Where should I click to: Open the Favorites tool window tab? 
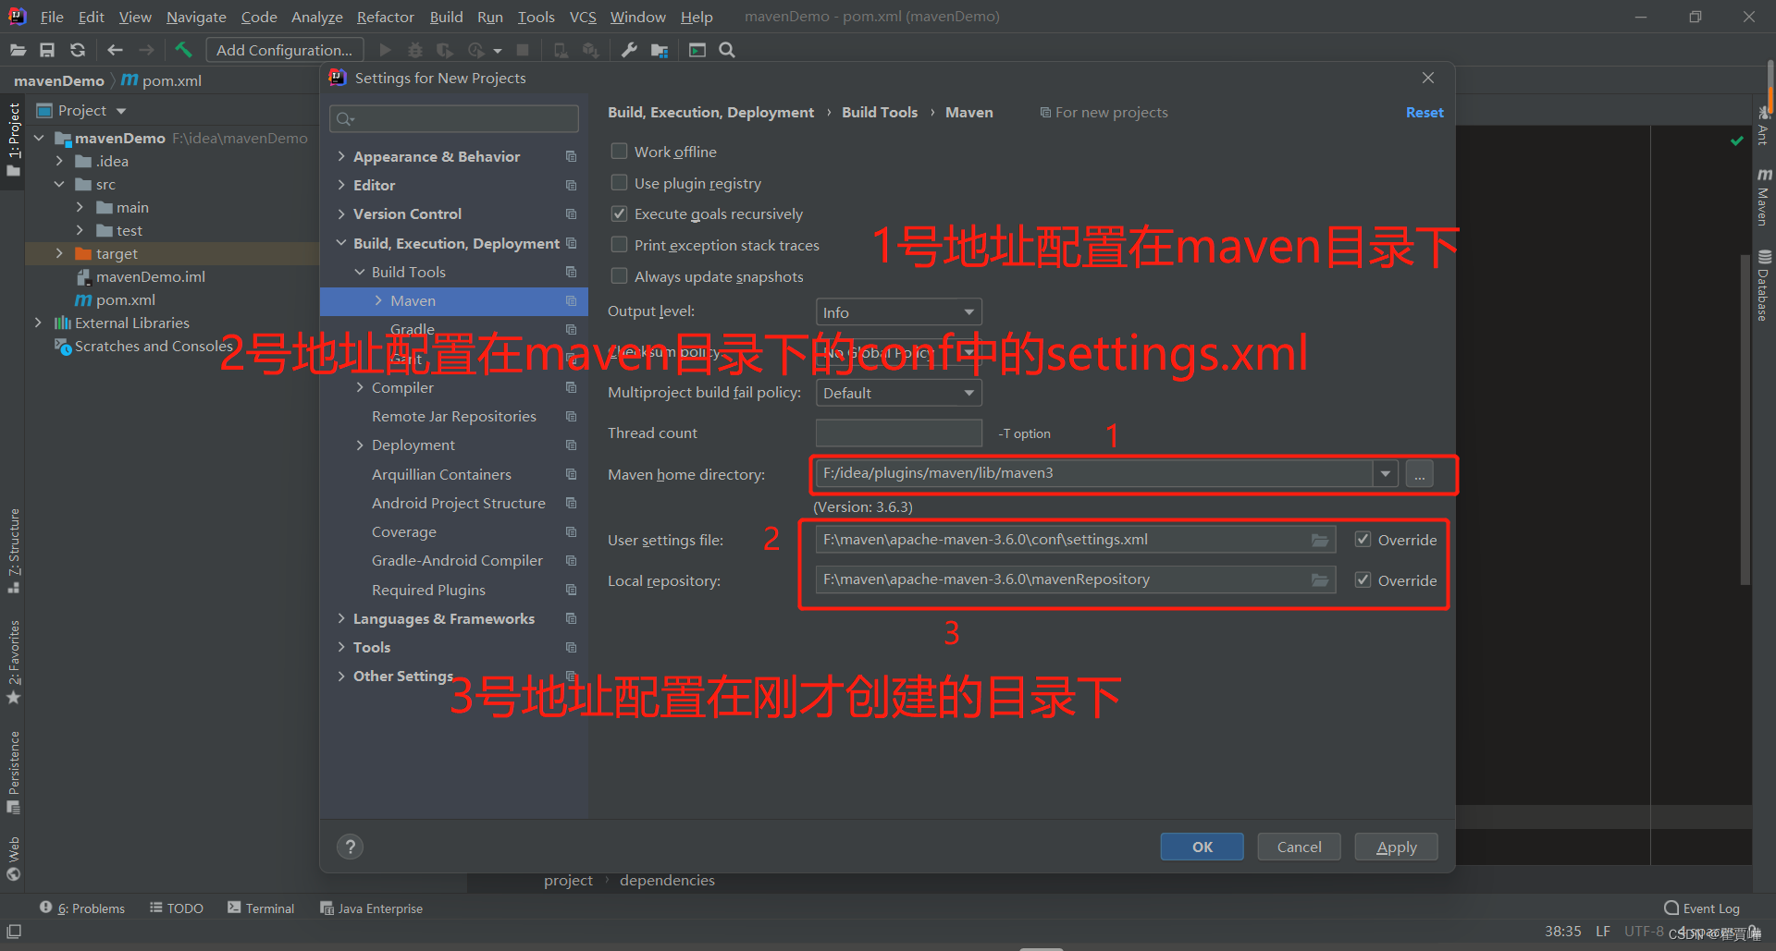[x=14, y=662]
